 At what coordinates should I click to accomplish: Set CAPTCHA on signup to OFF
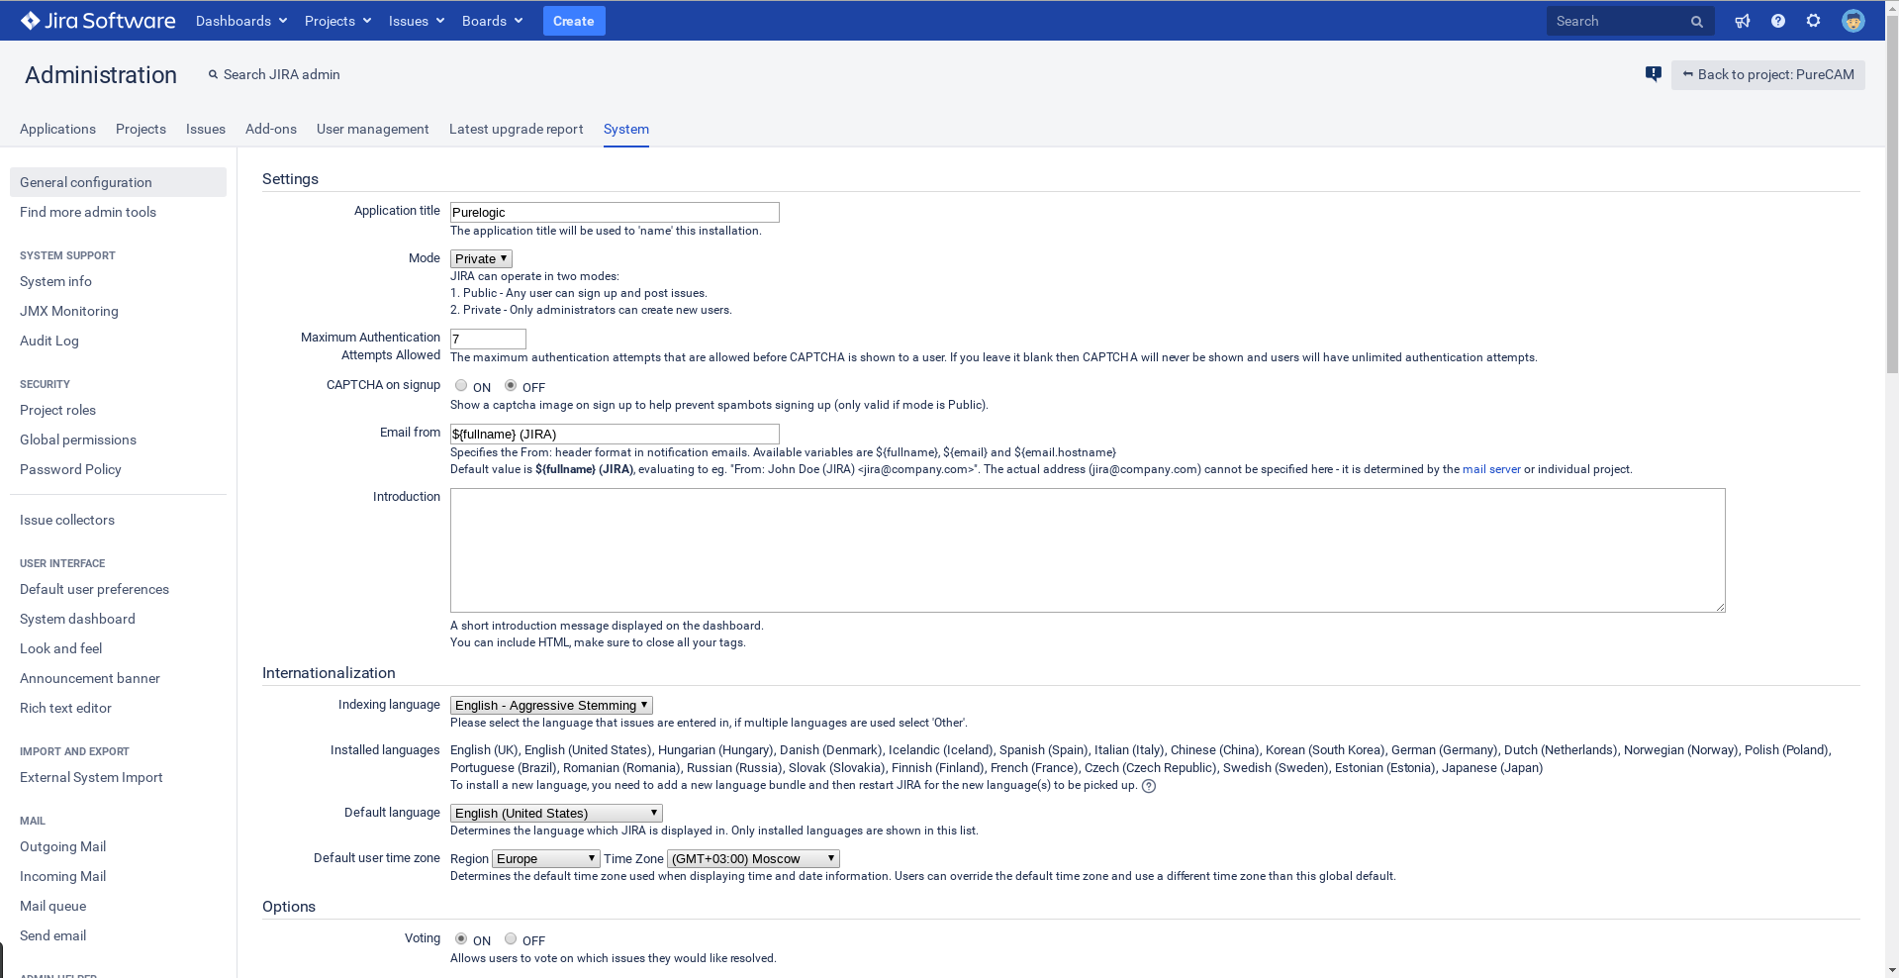[x=511, y=386]
